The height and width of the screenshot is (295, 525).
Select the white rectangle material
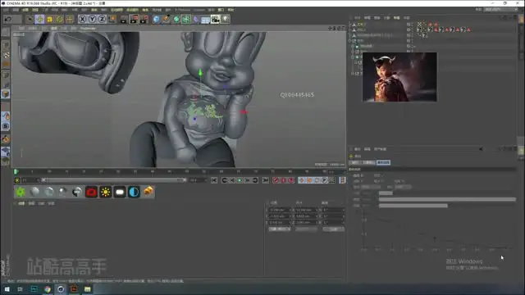pyautogui.click(x=120, y=192)
